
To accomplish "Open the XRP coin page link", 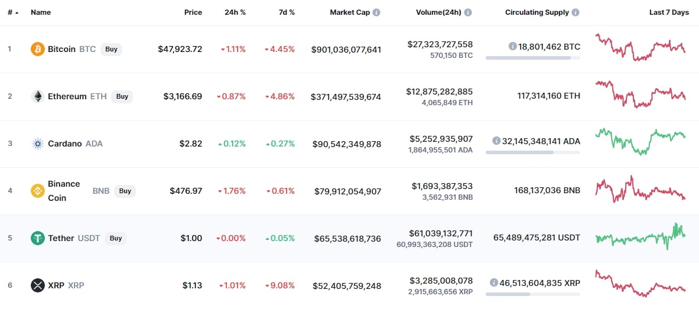I will (56, 285).
